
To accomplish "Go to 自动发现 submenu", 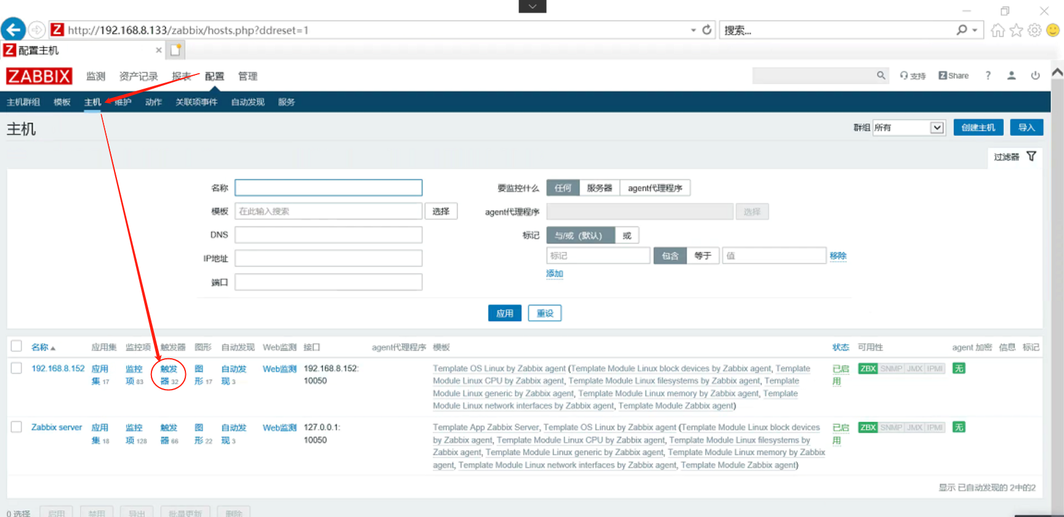I will point(248,102).
